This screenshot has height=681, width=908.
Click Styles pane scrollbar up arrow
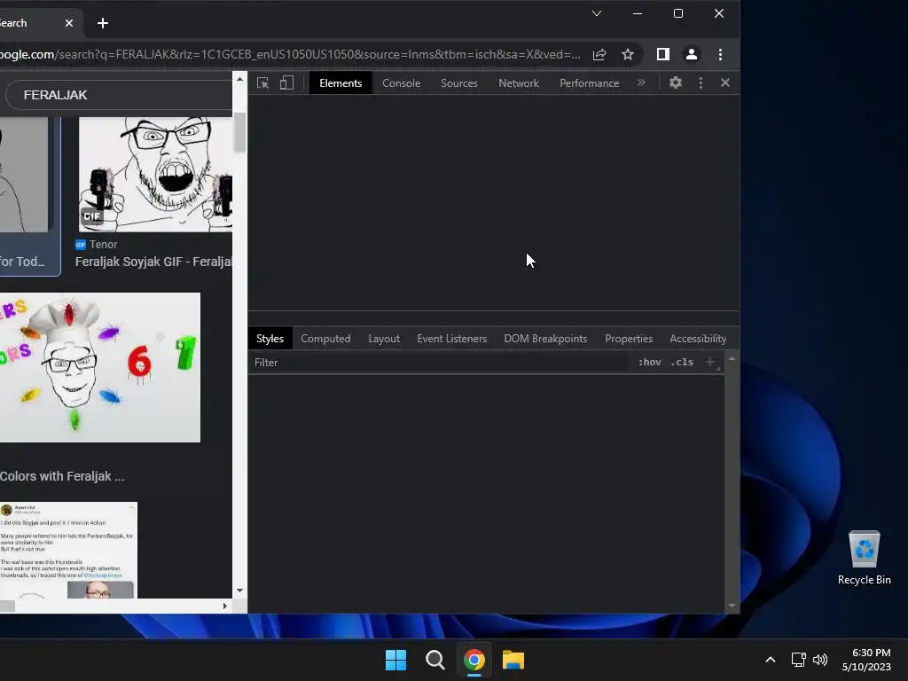(x=732, y=359)
